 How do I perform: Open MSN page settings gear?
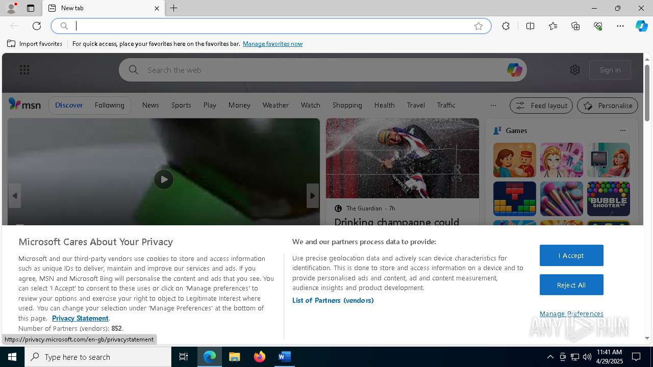pos(575,70)
